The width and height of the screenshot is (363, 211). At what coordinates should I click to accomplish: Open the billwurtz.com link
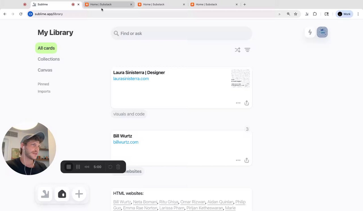coord(126,142)
